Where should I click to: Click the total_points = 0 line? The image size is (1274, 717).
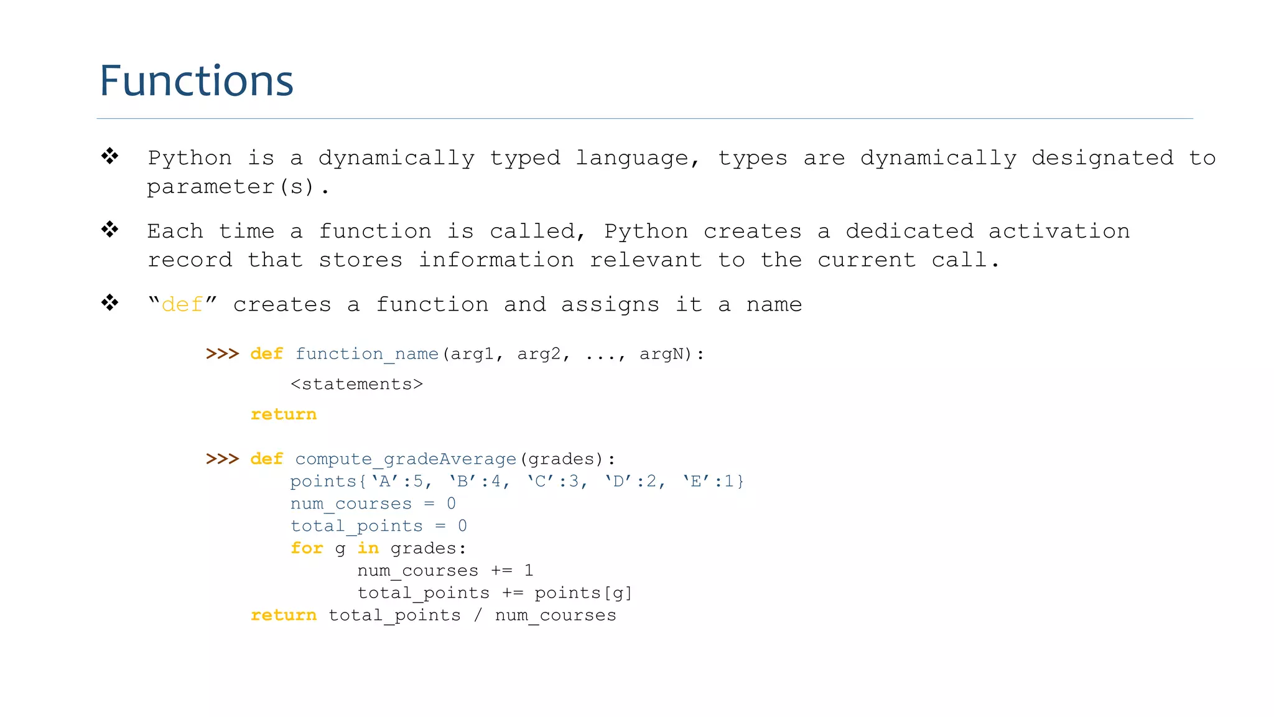[x=378, y=526]
